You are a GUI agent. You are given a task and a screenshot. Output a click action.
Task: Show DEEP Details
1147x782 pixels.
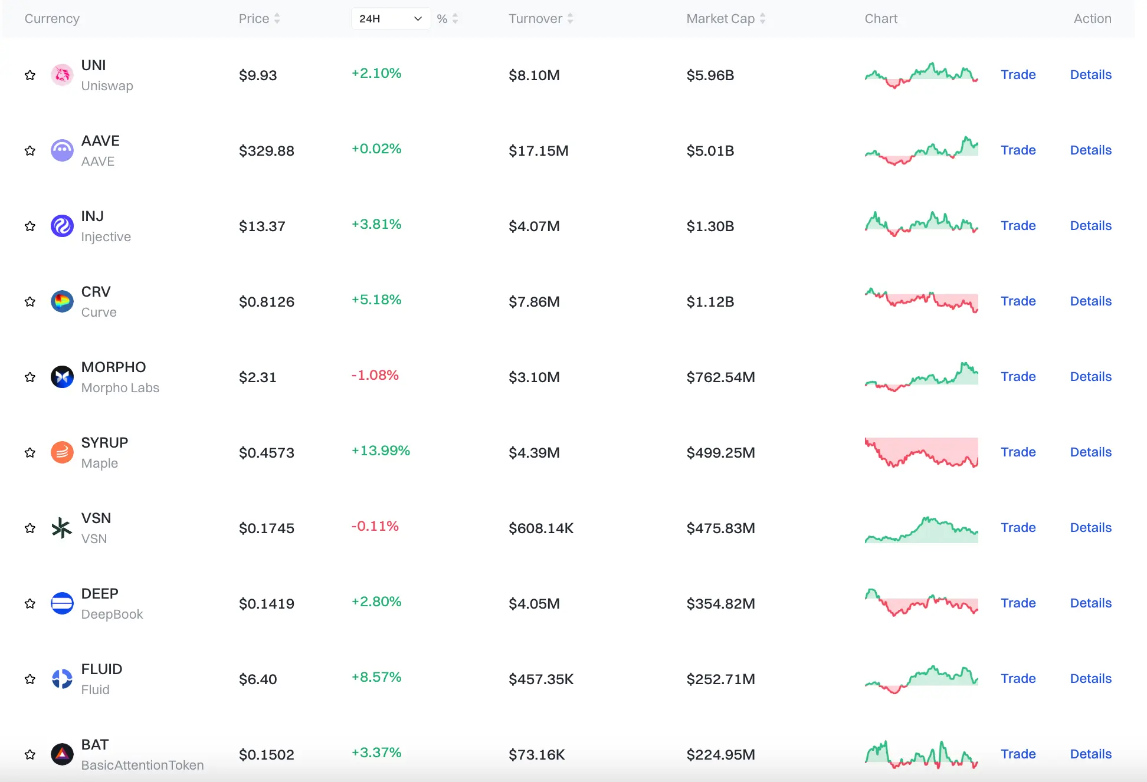tap(1090, 603)
